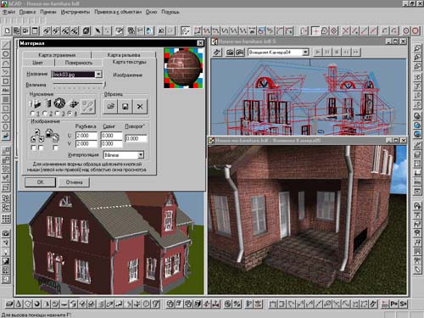Screen dimensions: 424x318
Task: Open texture sample file in Образец group
Action: 110,106
